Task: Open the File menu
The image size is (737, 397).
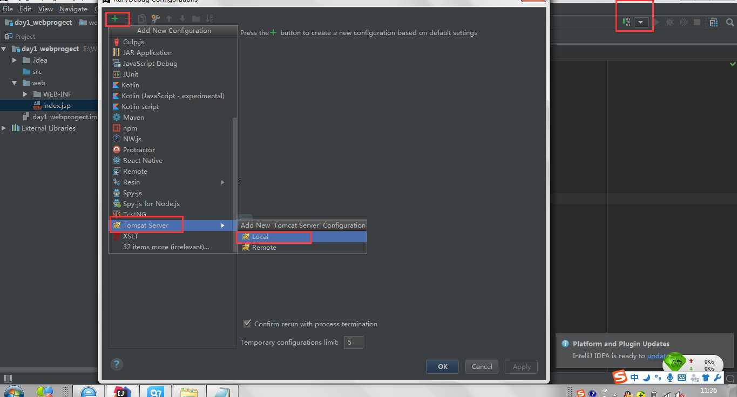Action: [x=8, y=9]
